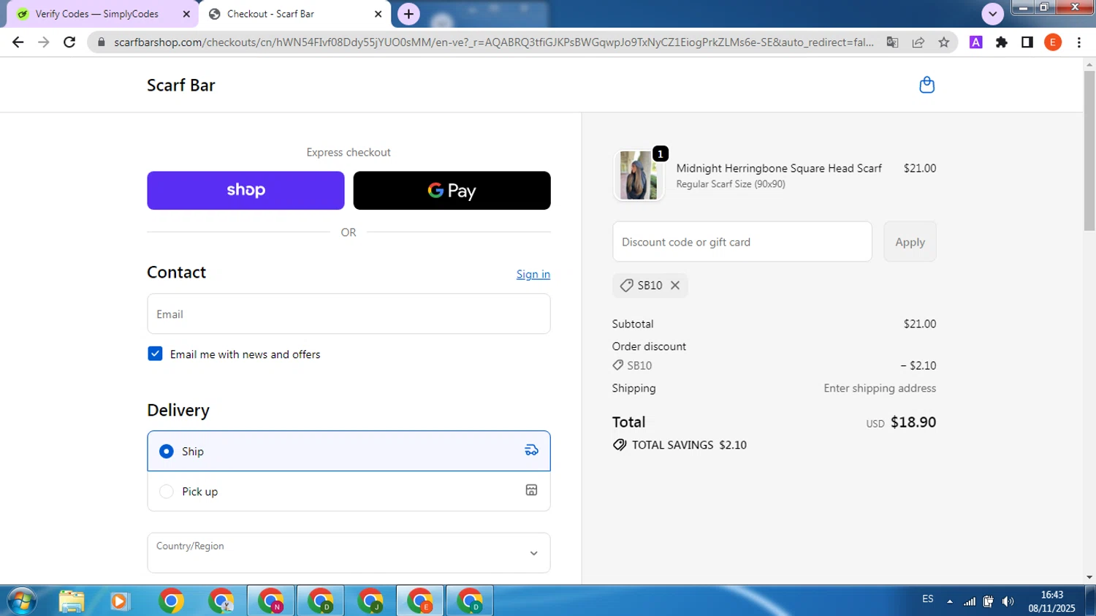Image resolution: width=1096 pixels, height=616 pixels.
Task: Share this page using the share icon
Action: (918, 42)
